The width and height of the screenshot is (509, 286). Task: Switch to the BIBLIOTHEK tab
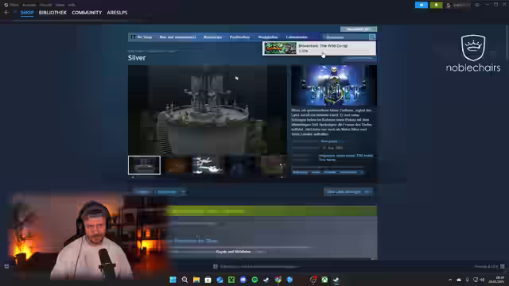pyautogui.click(x=52, y=13)
